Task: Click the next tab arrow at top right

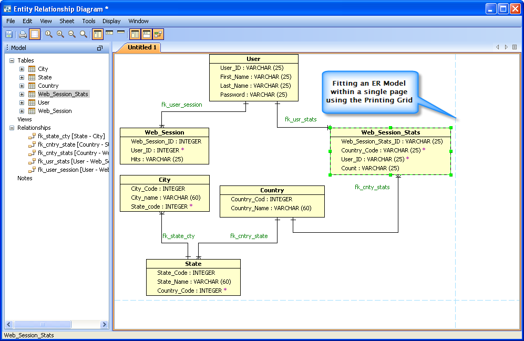Action: pyautogui.click(x=506, y=47)
